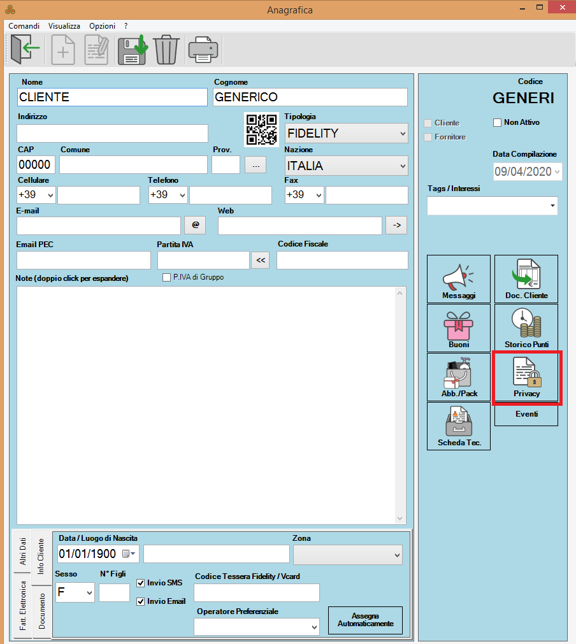The height and width of the screenshot is (644, 576).
Task: Click the exit door icon in toolbar
Action: click(25, 50)
